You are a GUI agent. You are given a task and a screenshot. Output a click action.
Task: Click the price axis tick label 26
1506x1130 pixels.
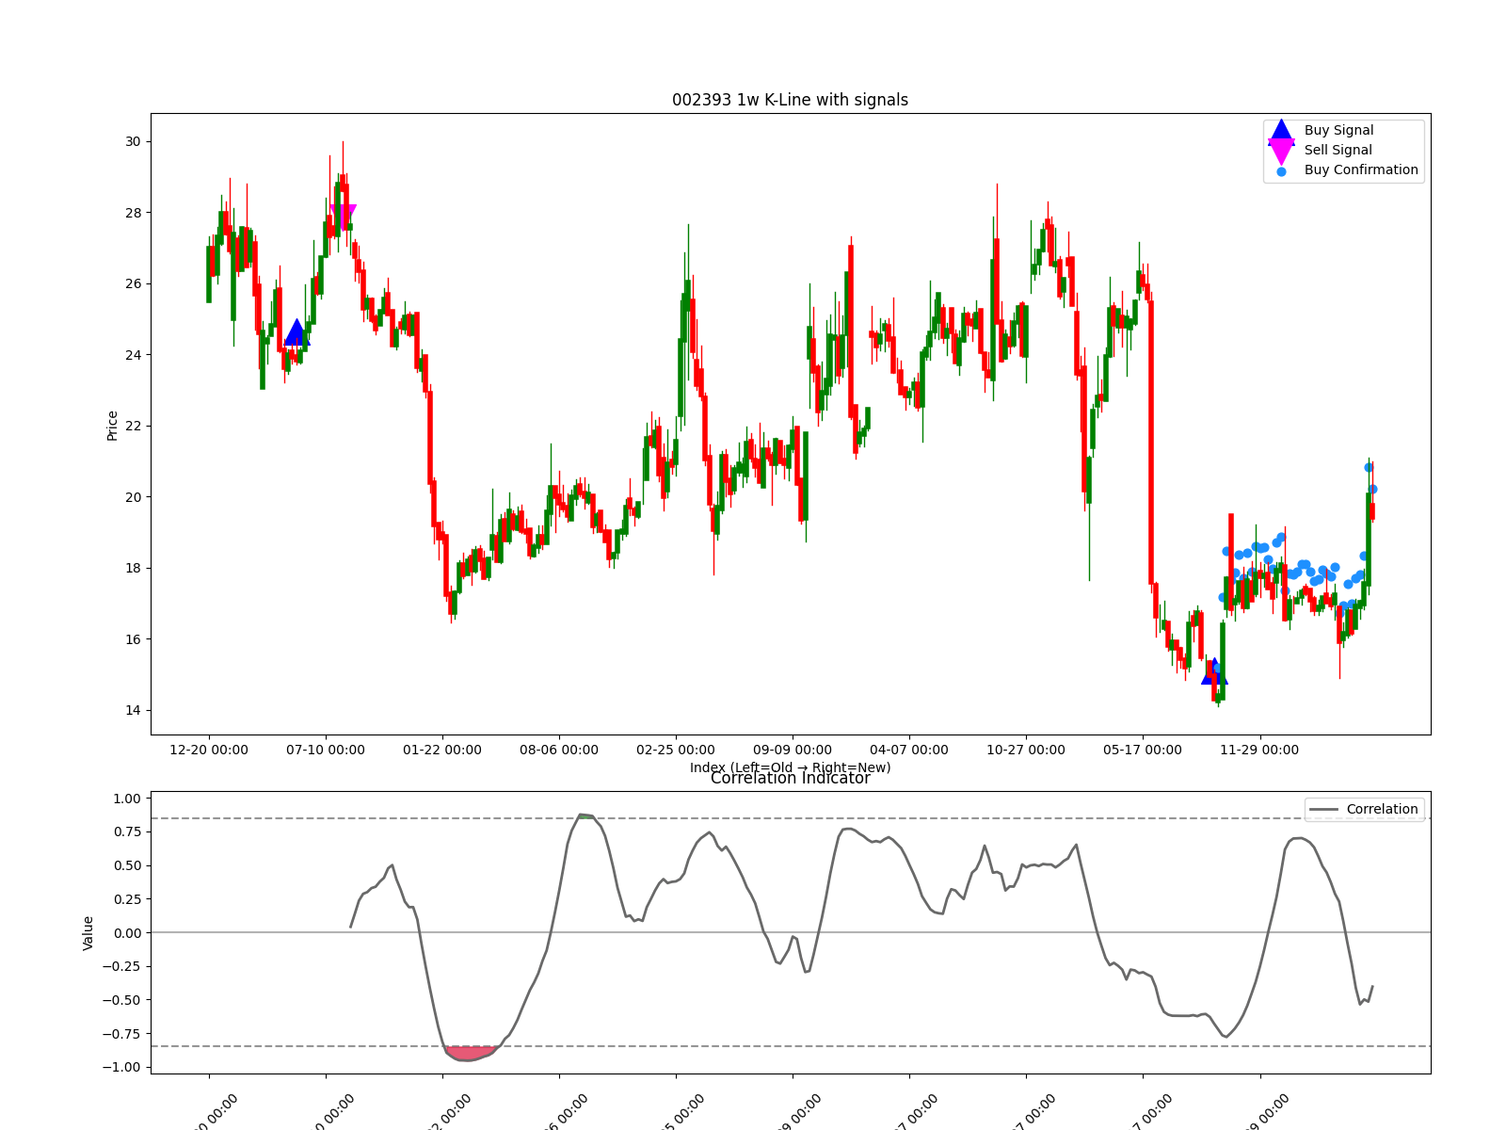133,283
